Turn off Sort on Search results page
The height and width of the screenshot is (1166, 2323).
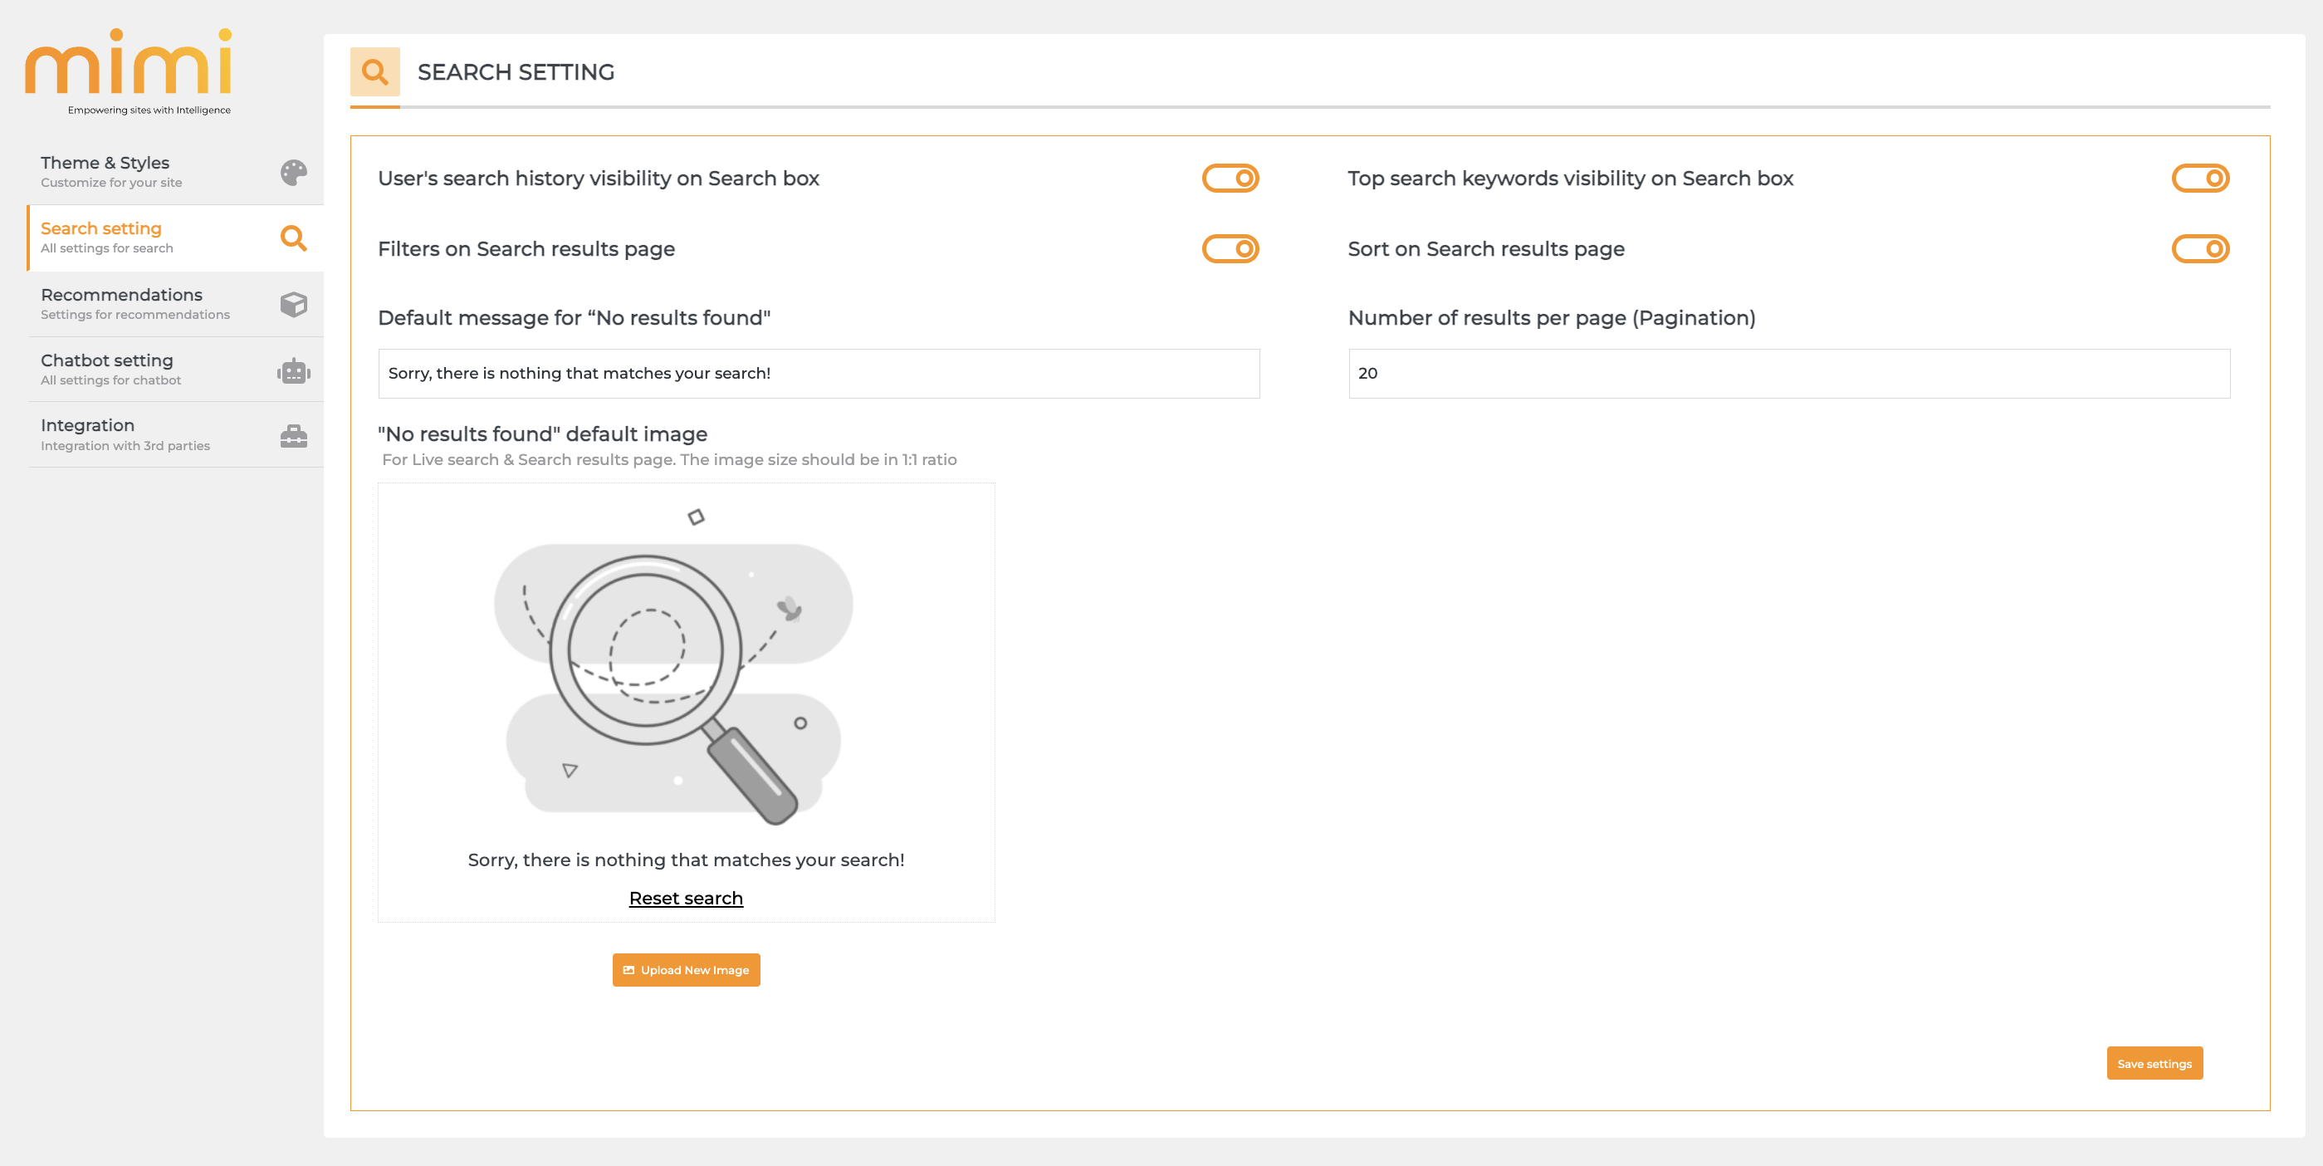2199,249
